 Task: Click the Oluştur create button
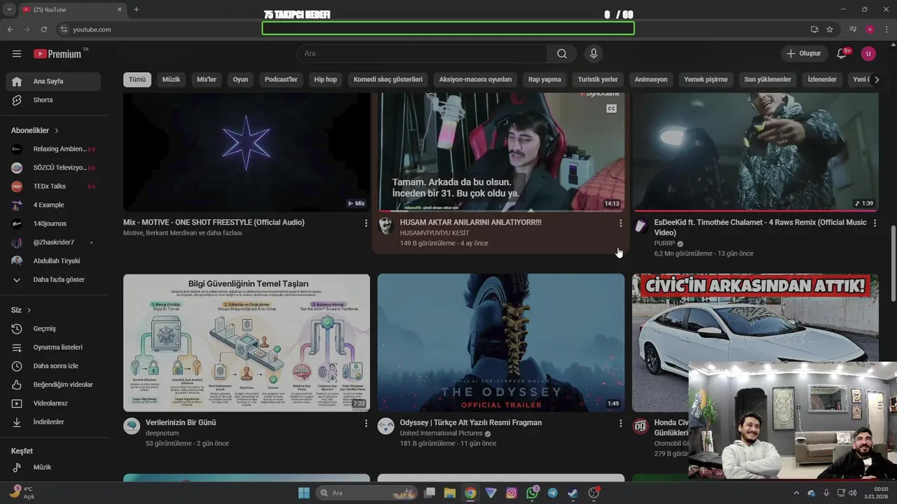click(x=804, y=54)
